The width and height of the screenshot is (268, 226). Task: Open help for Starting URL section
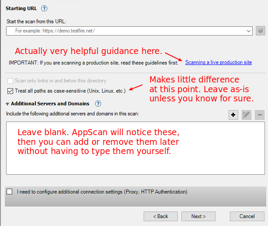point(44,8)
